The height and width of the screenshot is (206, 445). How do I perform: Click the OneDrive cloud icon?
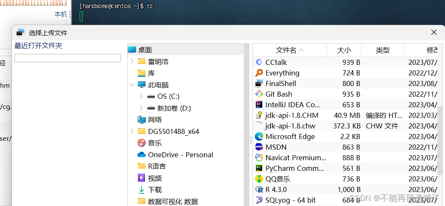(142, 155)
